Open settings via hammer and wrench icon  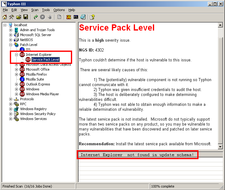pos(12,17)
